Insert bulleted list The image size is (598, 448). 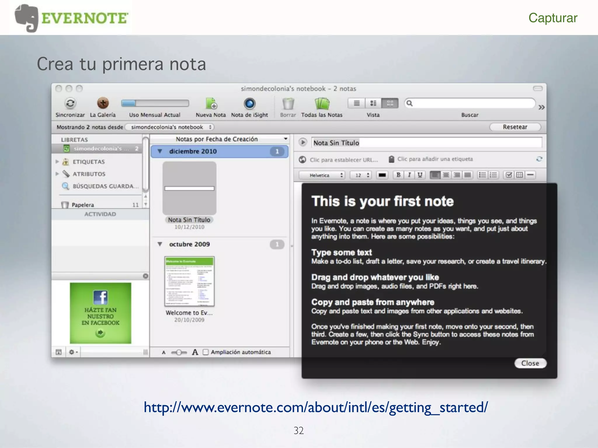click(482, 175)
